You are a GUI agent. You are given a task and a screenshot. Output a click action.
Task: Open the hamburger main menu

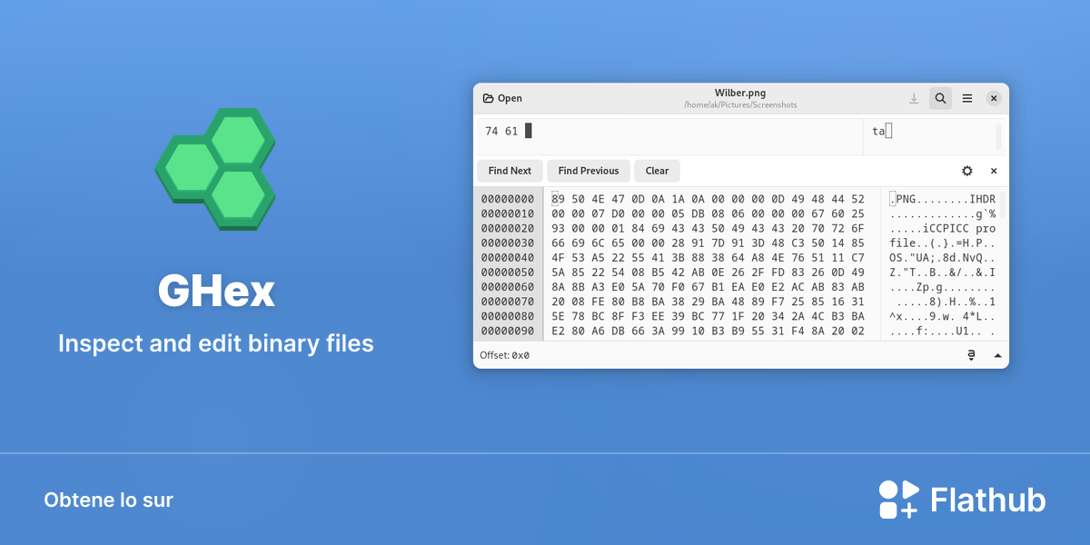967,98
